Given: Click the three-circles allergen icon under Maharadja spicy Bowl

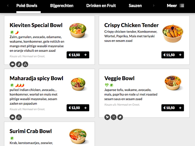Looking at the screenshot, I should (x=19, y=117).
